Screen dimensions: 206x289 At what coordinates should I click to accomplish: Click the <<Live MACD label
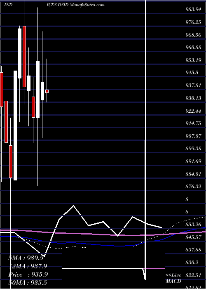(173, 278)
